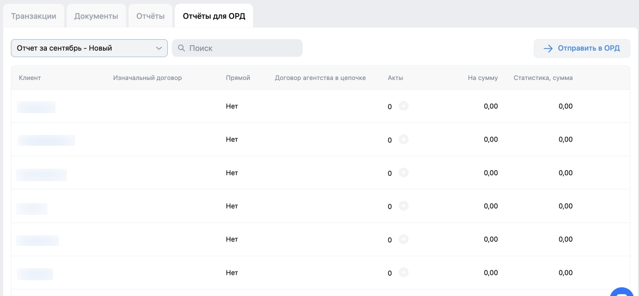Click the plus icon in fifth row
Viewport: 639px width, 296px height.
tap(404, 239)
